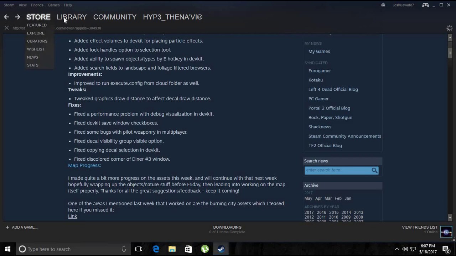Viewport: 456px width, 256px height.
Task: Select CURATORS in the Store dropdown
Action: pos(37,41)
